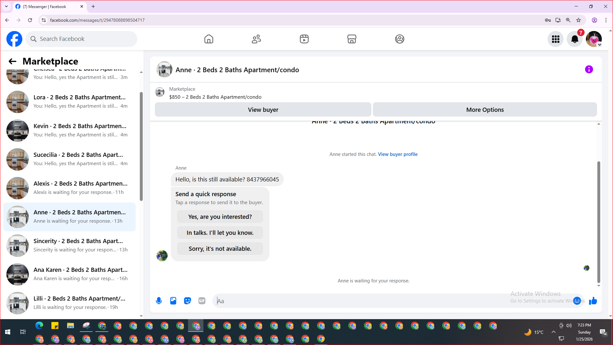This screenshot has width=613, height=345.
Task: Open Sincerity's apartment conversation
Action: [70, 246]
